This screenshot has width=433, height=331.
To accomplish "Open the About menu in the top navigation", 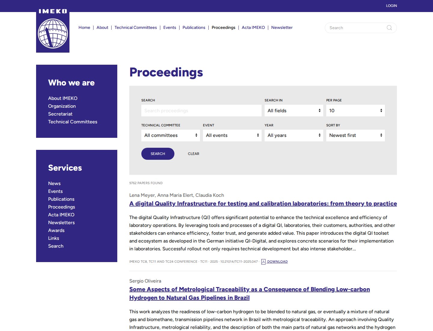I will [102, 27].
